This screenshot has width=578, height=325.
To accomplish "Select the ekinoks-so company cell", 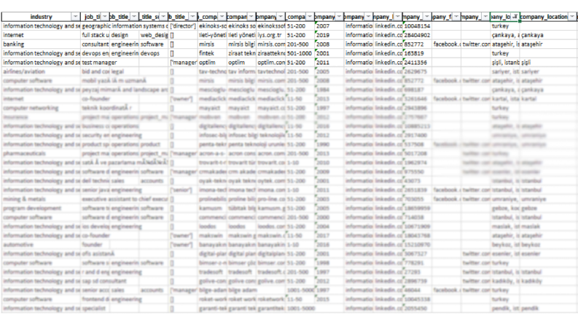I will [212, 26].
